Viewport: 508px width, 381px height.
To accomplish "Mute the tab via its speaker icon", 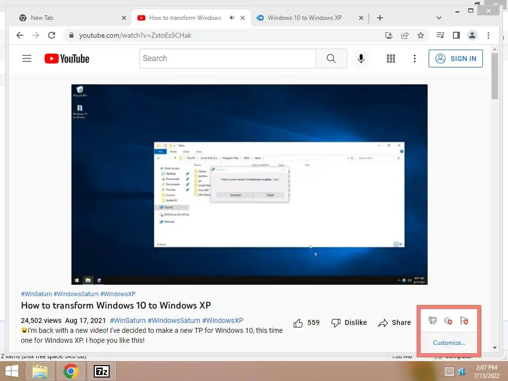I will 232,18.
